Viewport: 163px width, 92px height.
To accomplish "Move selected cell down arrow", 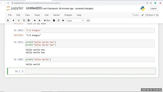I will 39,20.
